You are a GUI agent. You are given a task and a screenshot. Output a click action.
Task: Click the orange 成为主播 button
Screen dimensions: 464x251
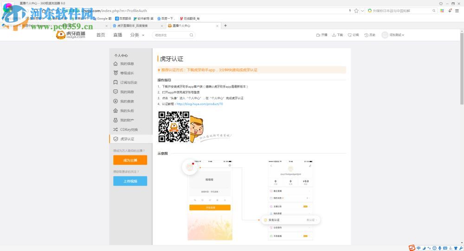[x=130, y=160]
